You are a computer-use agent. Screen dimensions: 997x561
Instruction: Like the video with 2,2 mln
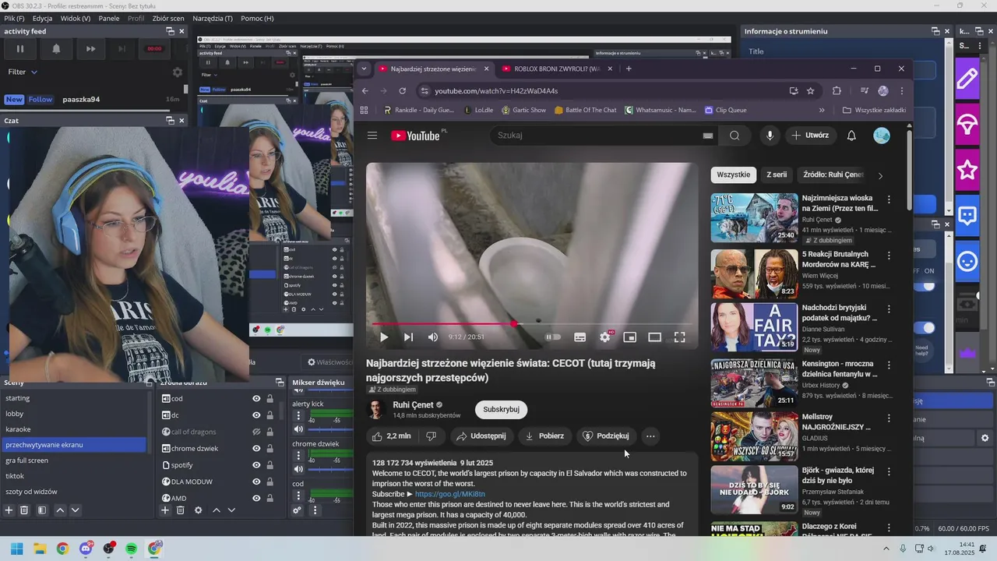click(x=392, y=436)
